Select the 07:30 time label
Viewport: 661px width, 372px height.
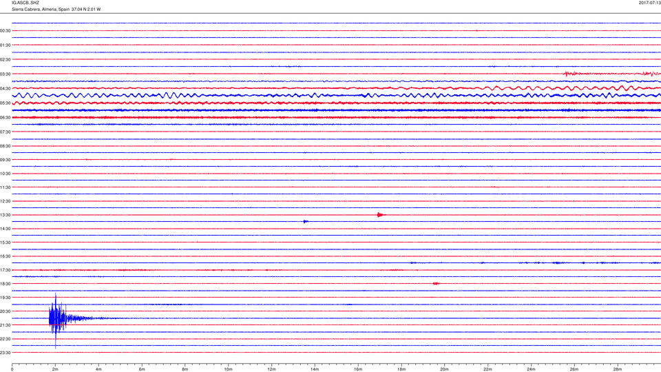(x=6, y=132)
